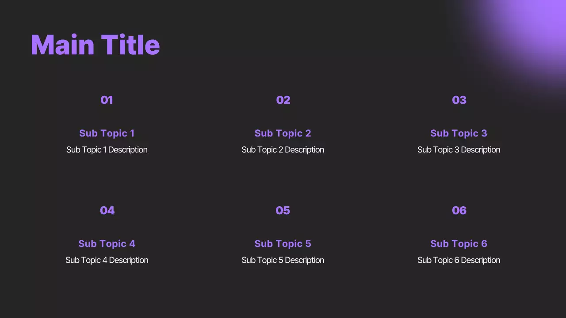Select the number 02 label
This screenshot has width=566, height=318.
pos(283,100)
